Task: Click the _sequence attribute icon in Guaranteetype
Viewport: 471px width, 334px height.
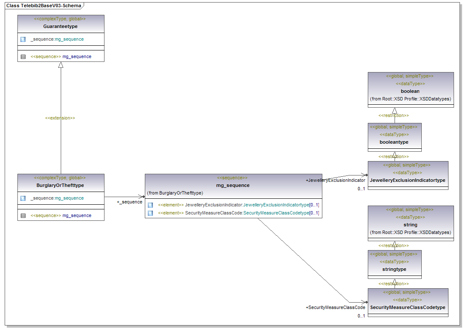Action: tap(23, 39)
